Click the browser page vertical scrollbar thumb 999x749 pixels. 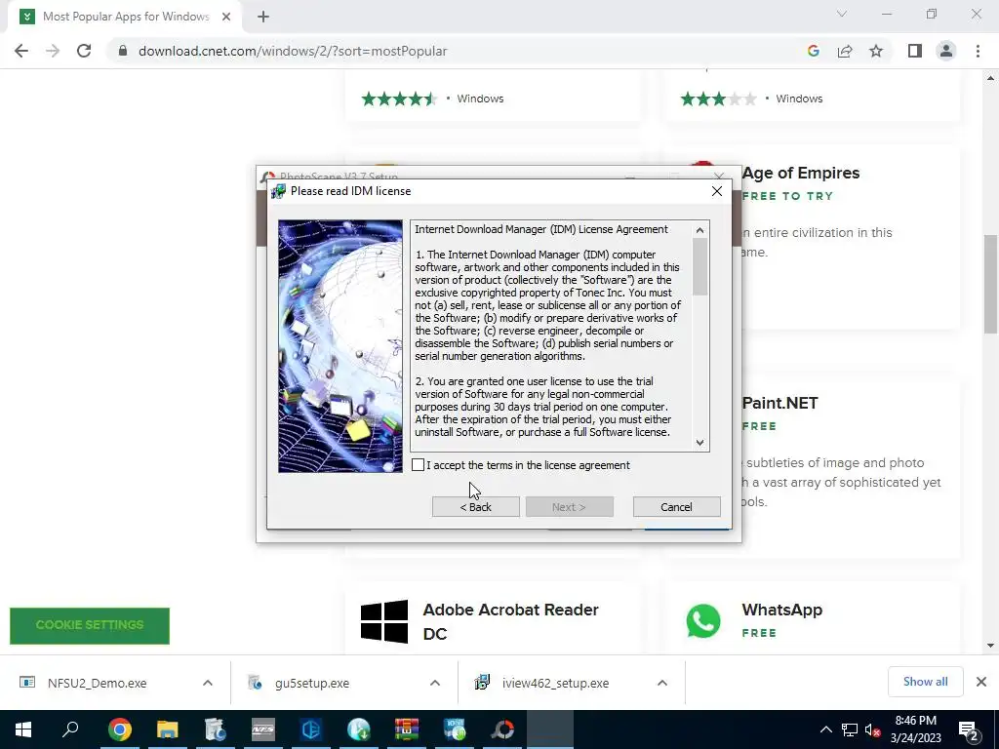[991, 284]
